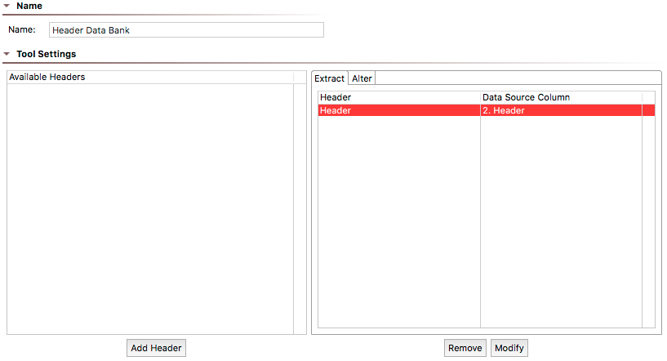Screen dimensions: 667x361
Task: Select the highlighted Header row cell
Action: tap(399, 110)
